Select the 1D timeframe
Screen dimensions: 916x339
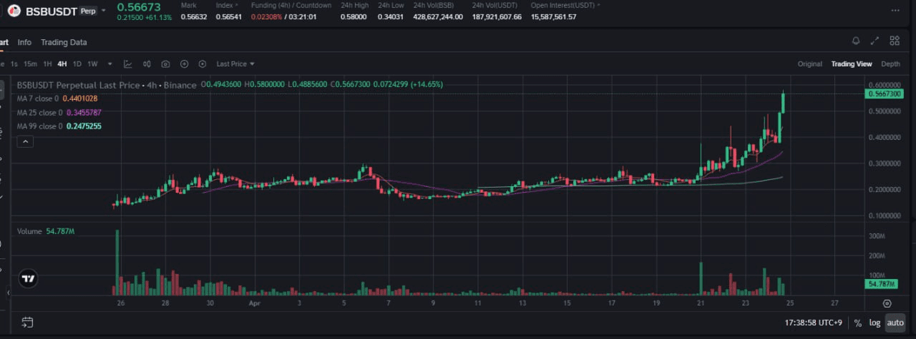(x=77, y=64)
